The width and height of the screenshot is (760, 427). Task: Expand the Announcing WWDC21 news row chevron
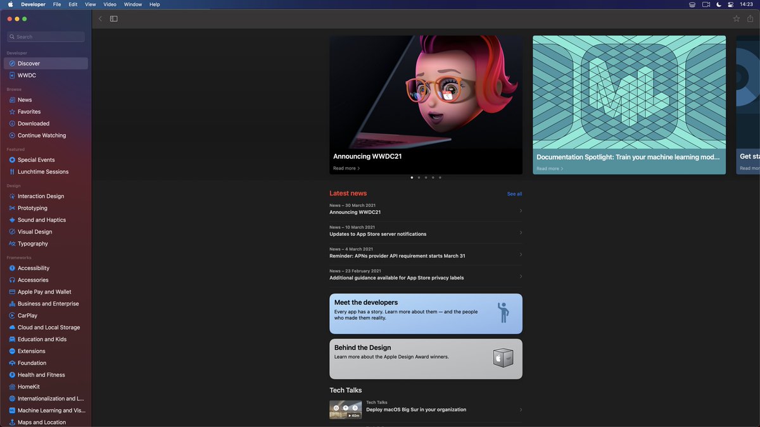click(x=521, y=211)
